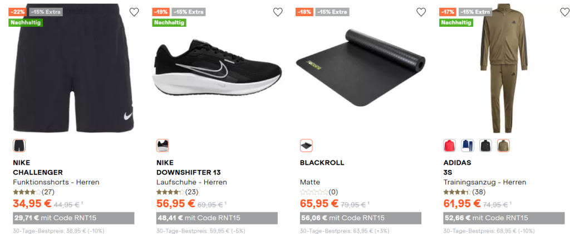The width and height of the screenshot is (570, 234).
Task: Save Adidas 3S tracksuit to wishlist
Action: pos(564,12)
